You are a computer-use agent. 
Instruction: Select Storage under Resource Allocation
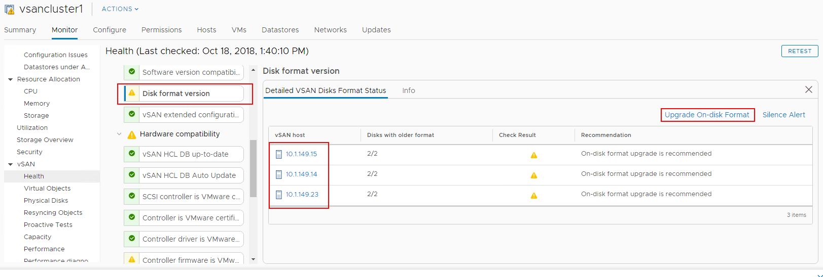(36, 116)
